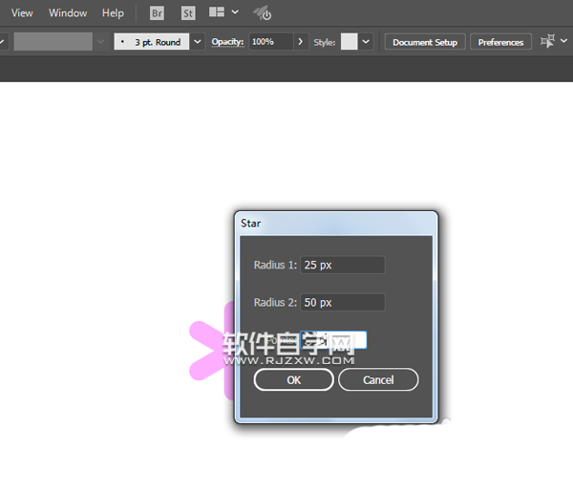Open the View menu

pos(22,13)
